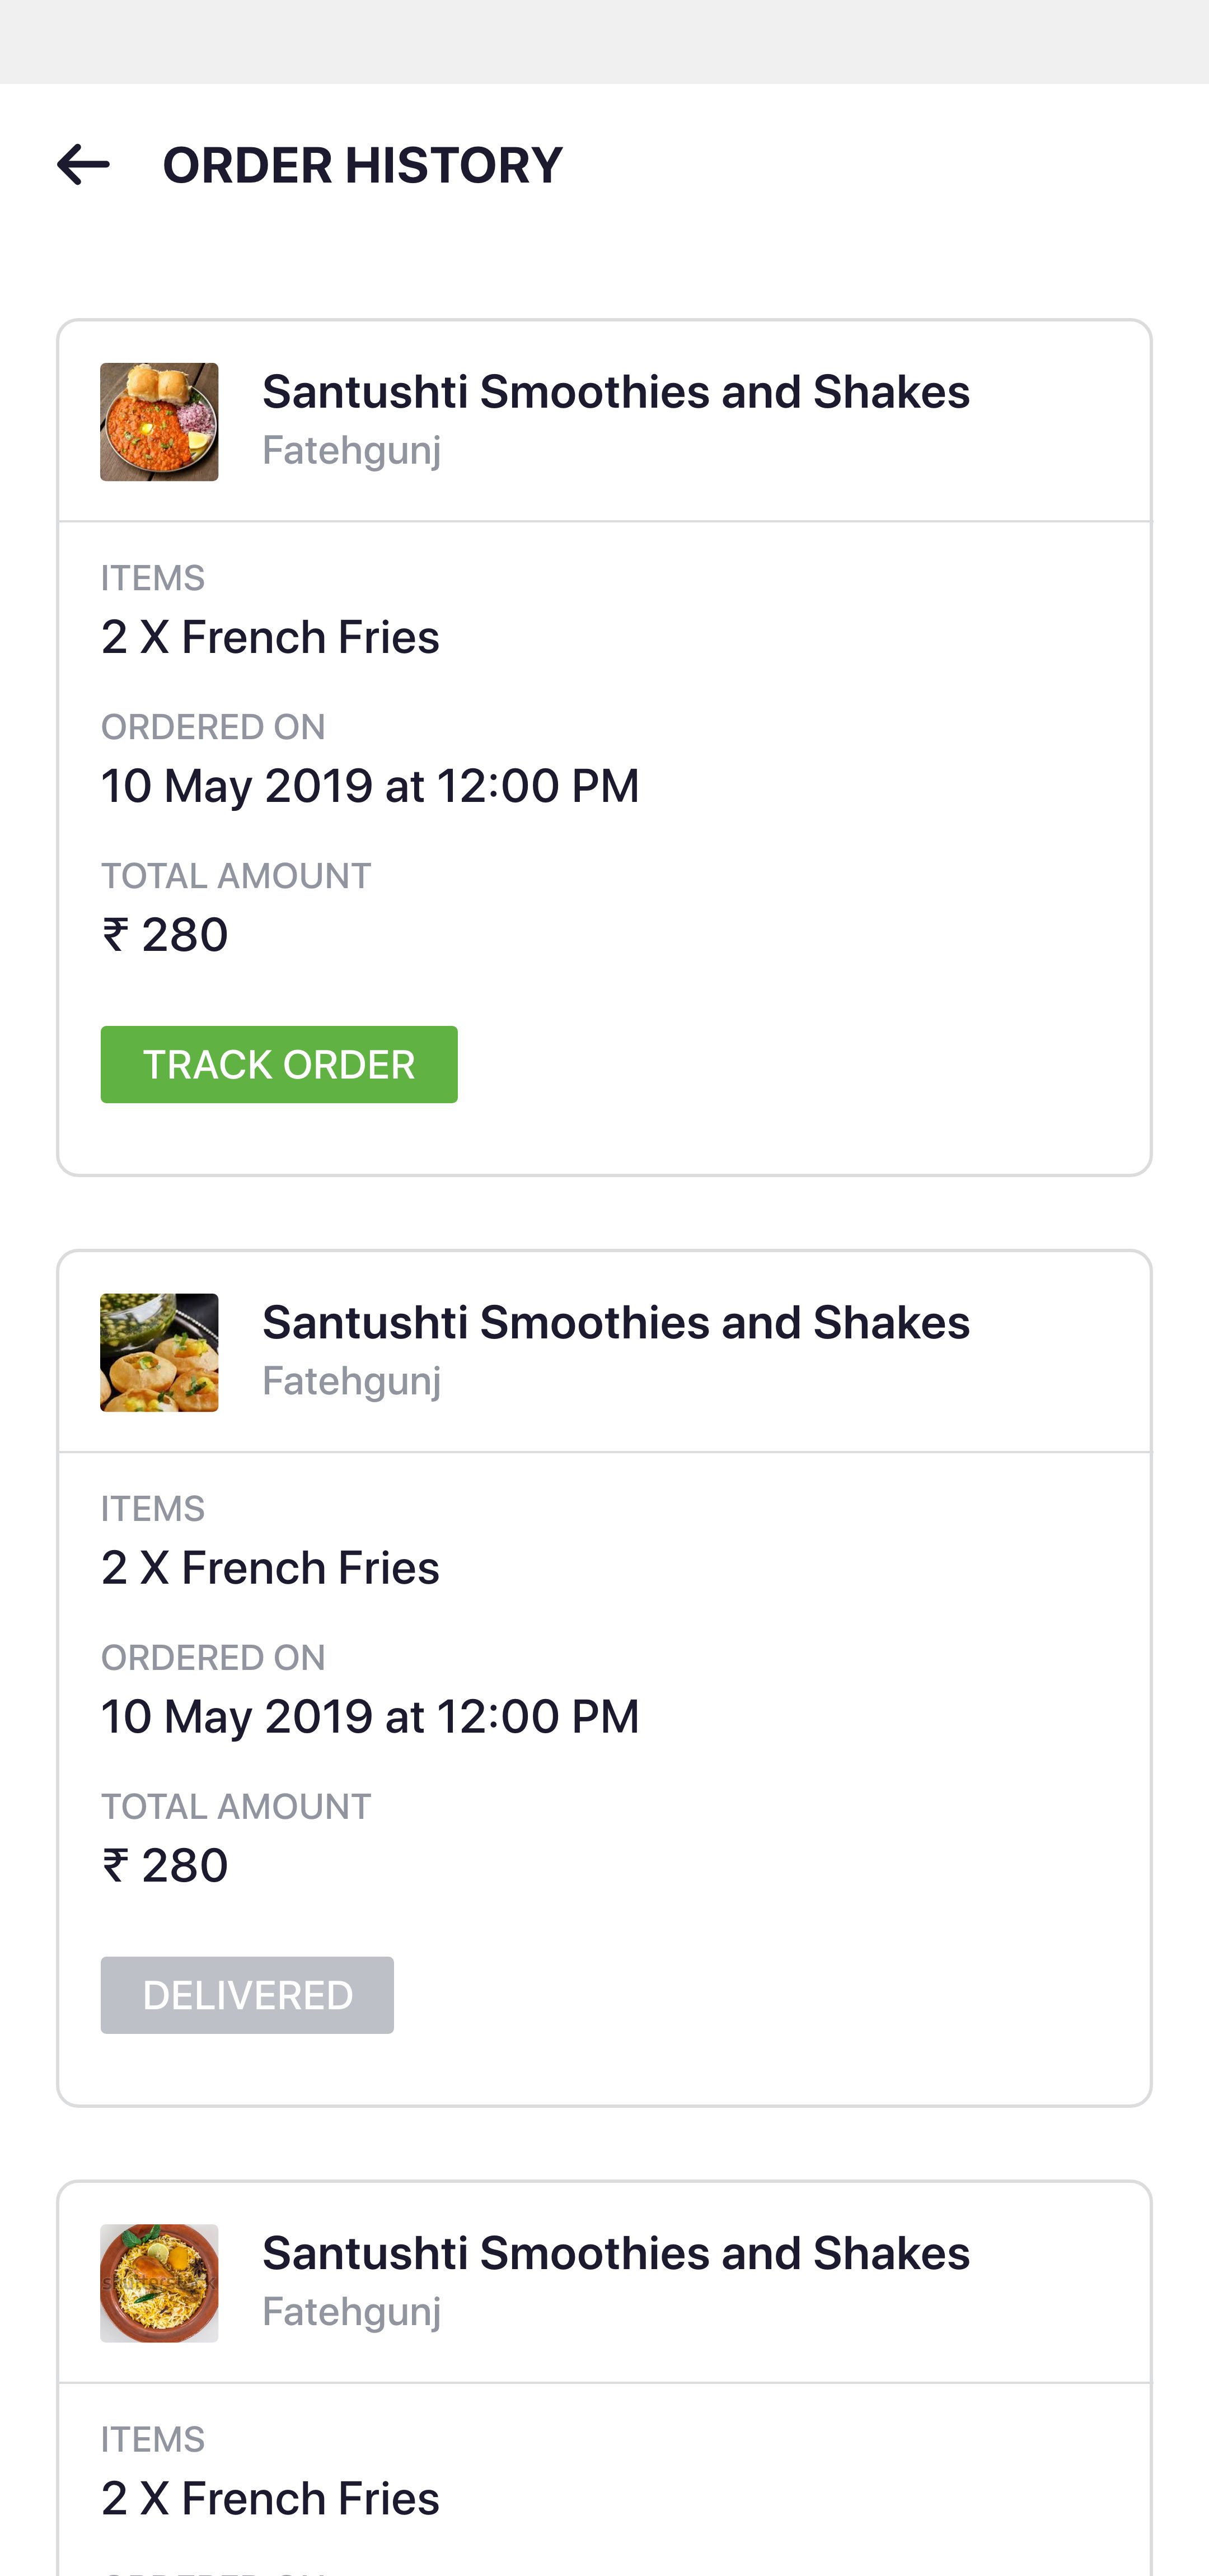This screenshot has width=1209, height=2576.
Task: Tap the order date in the Track Order card
Action: pos(369,786)
